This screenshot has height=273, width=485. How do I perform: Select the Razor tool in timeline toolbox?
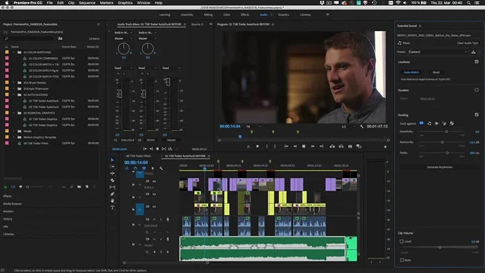coord(112,180)
